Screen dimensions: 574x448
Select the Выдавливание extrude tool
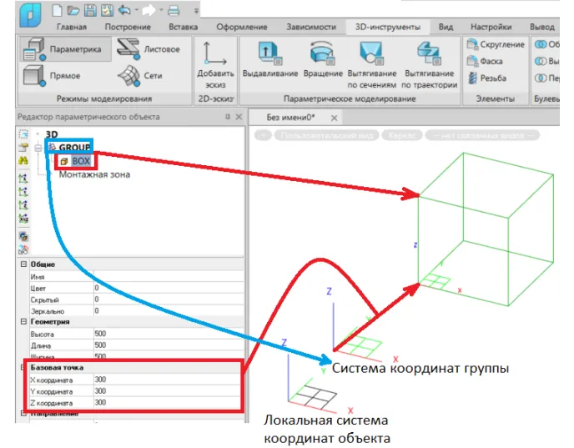tap(270, 59)
